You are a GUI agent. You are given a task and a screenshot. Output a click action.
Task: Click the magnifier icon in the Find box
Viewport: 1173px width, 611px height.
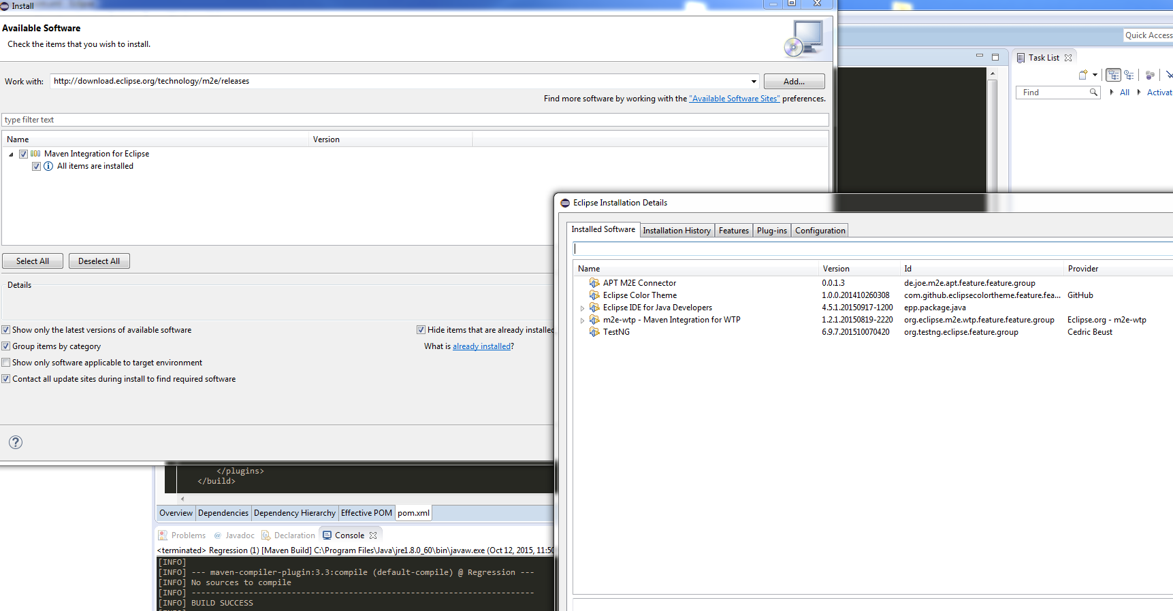click(x=1093, y=93)
